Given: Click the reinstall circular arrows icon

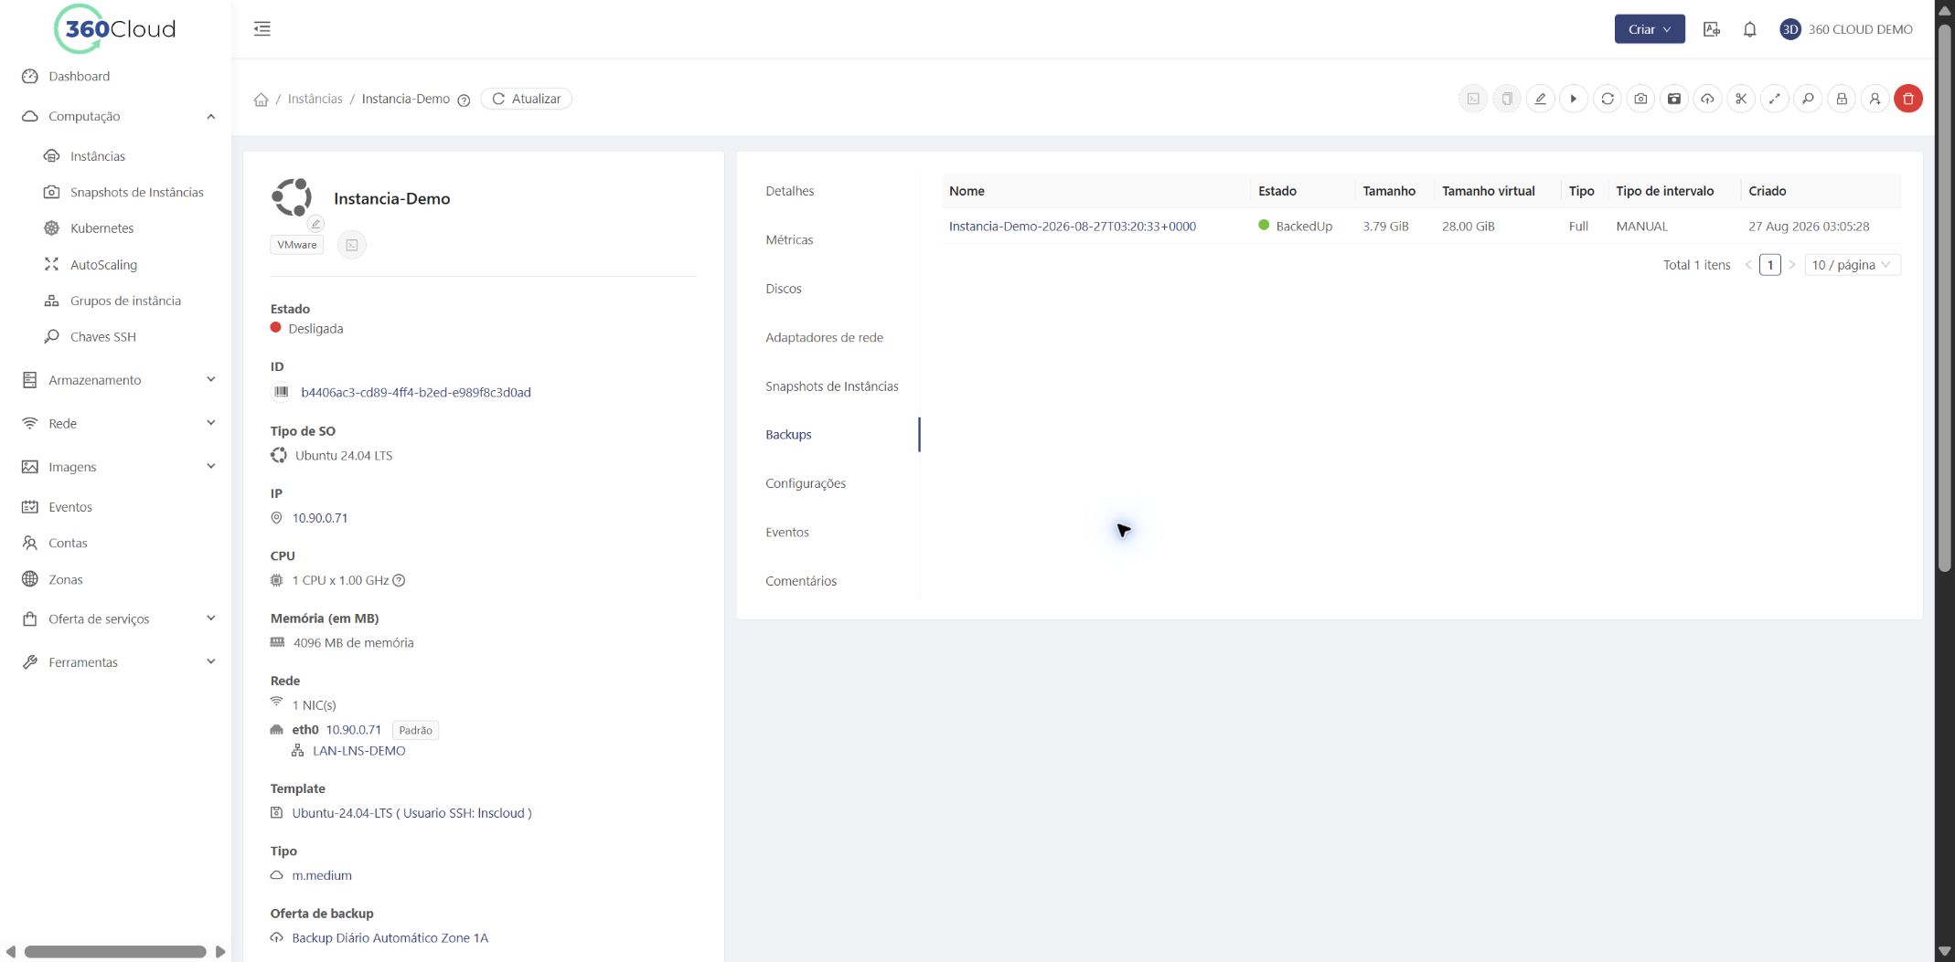Looking at the screenshot, I should click(x=1608, y=99).
